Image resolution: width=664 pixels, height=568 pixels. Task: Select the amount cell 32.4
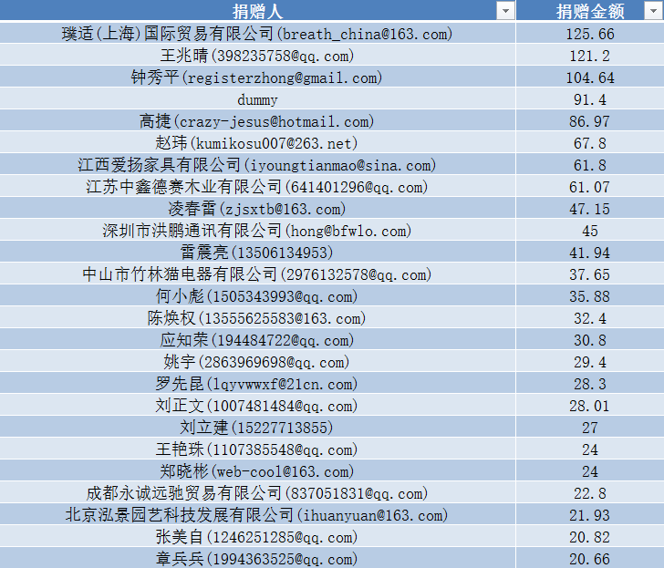point(590,318)
